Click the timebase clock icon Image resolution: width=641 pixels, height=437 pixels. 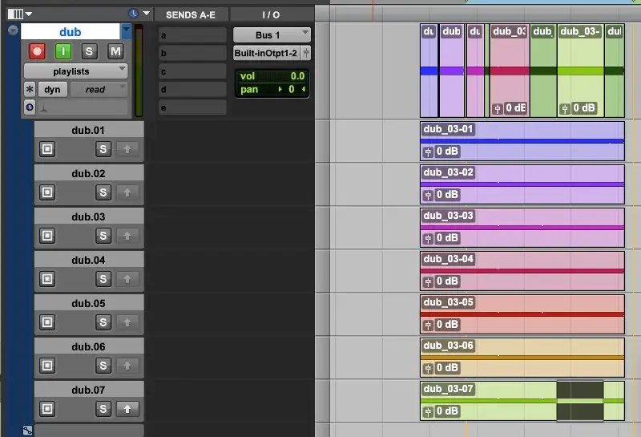(133, 14)
